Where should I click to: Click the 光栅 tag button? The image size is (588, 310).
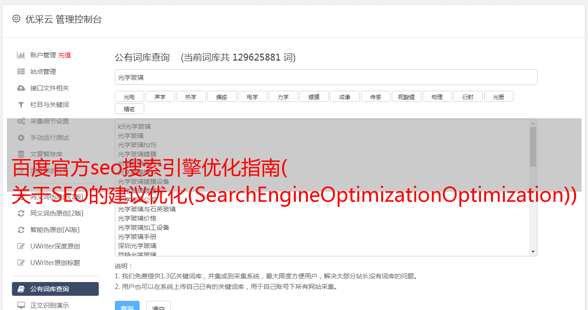[x=499, y=96]
